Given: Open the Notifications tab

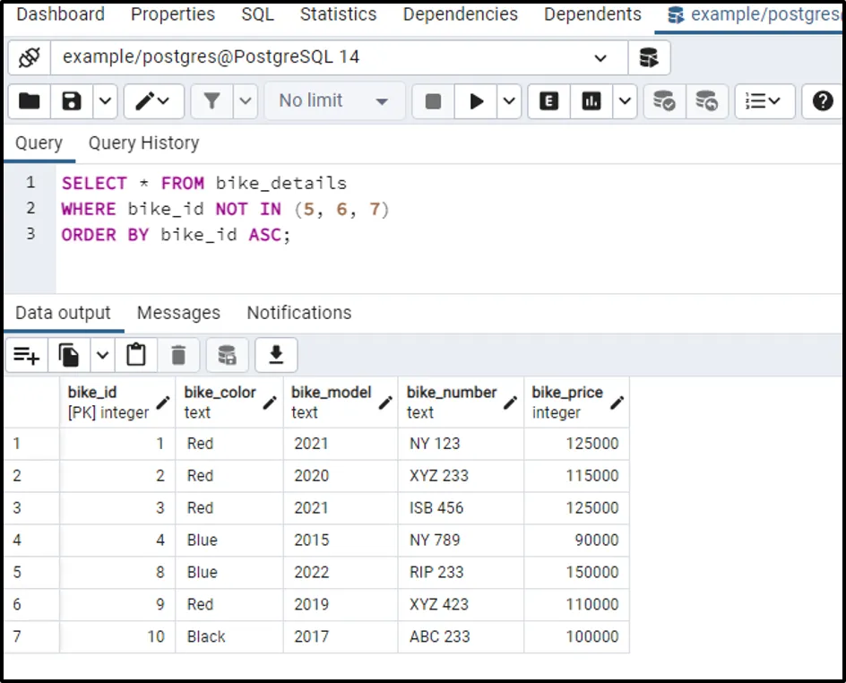Looking at the screenshot, I should [x=298, y=313].
